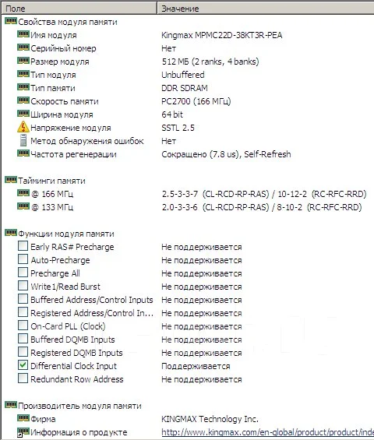Toggle the Precharge All checkbox
374x440 pixels.
point(23,273)
